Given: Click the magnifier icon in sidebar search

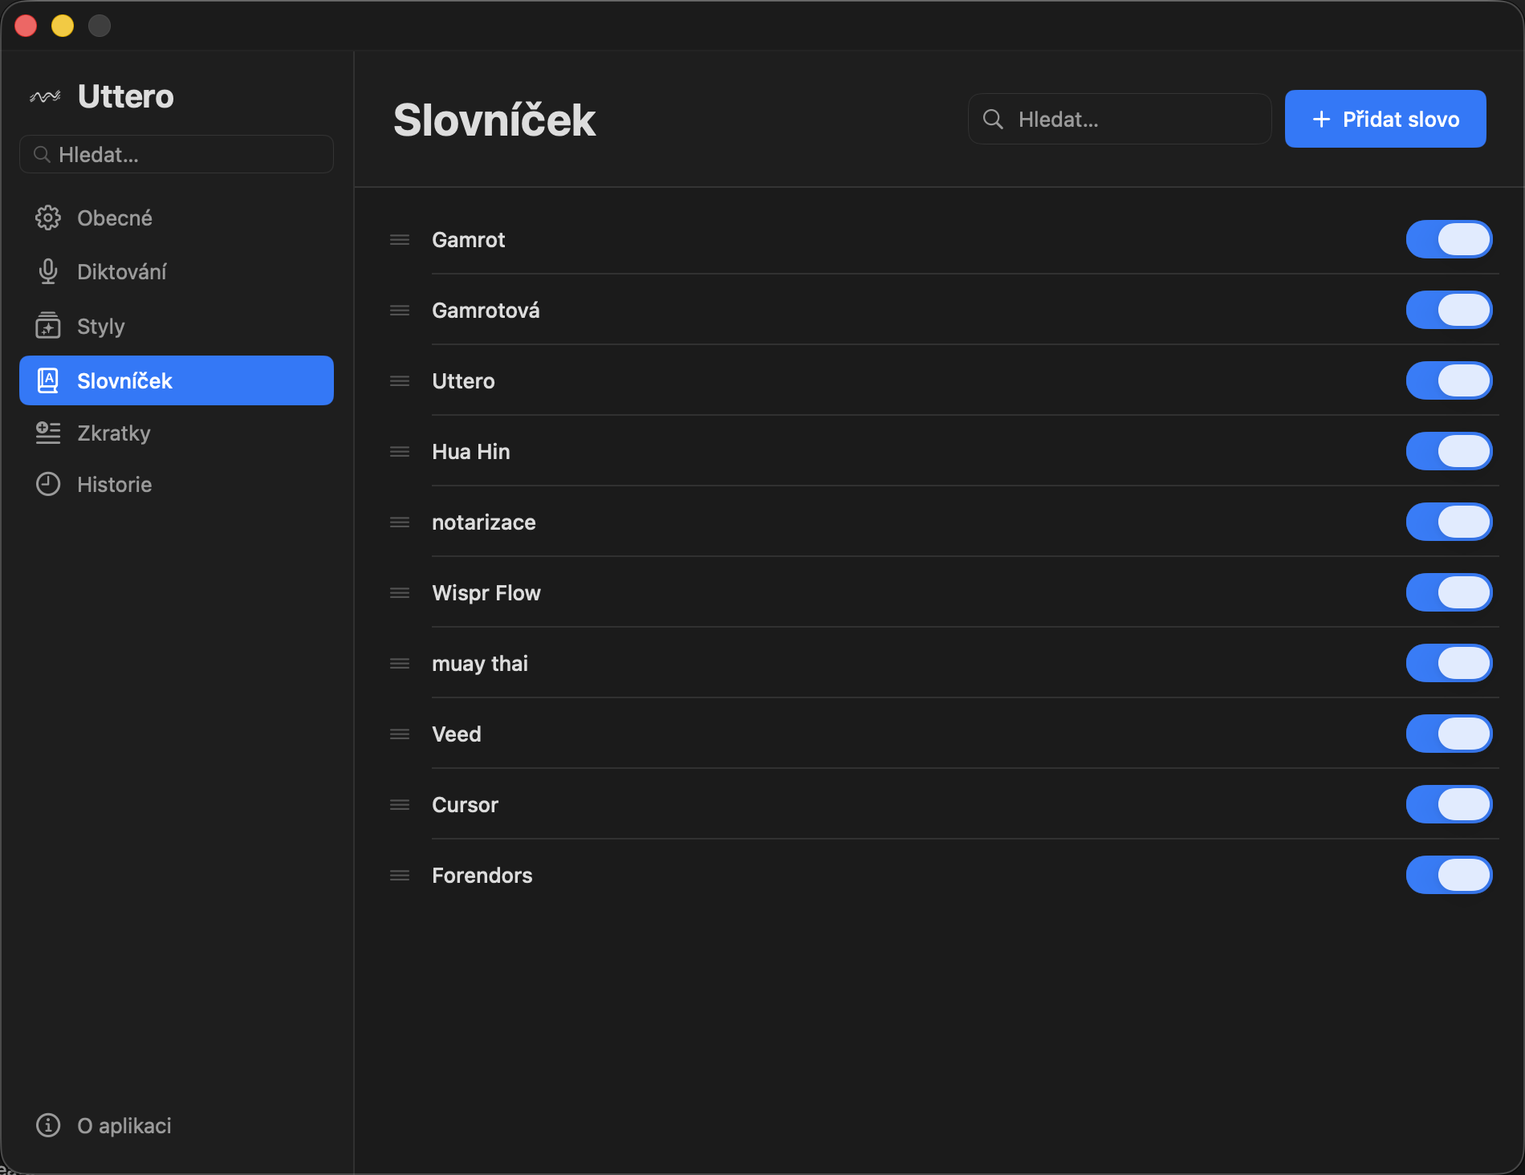Looking at the screenshot, I should click(x=42, y=154).
